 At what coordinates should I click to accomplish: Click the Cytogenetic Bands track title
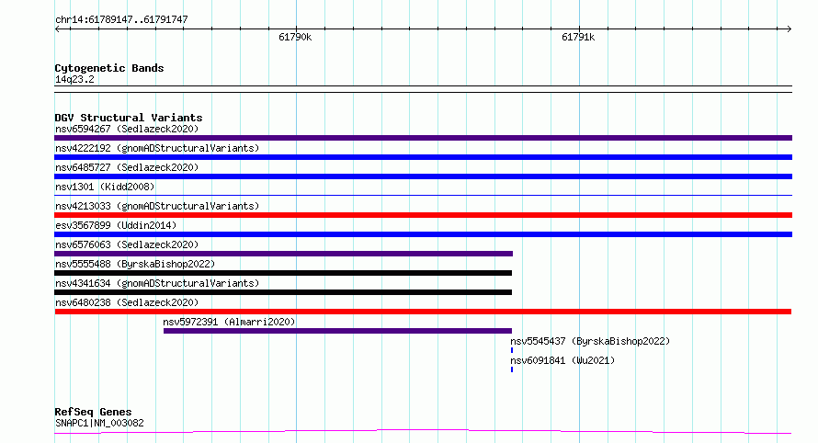(x=109, y=68)
